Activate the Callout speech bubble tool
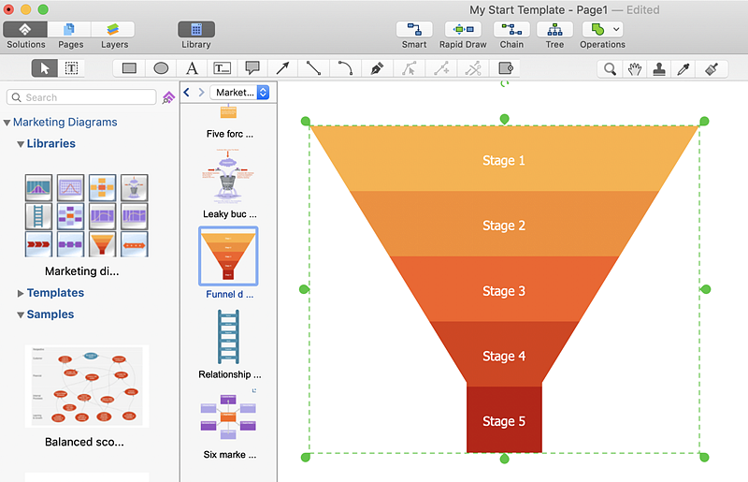748x482 pixels. pyautogui.click(x=252, y=68)
